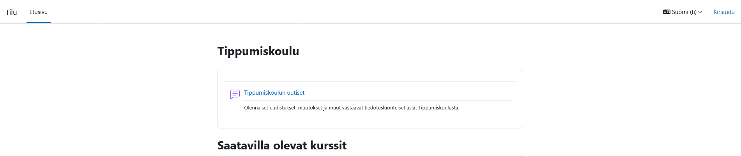This screenshot has width=741, height=156.
Task: Open the Kirjaudu login link
Action: click(724, 12)
